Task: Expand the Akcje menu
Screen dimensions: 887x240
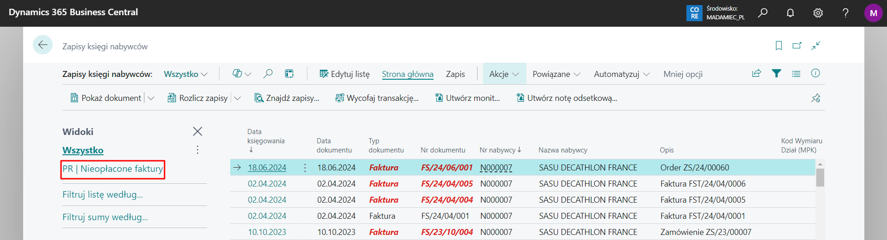Action: 504,74
